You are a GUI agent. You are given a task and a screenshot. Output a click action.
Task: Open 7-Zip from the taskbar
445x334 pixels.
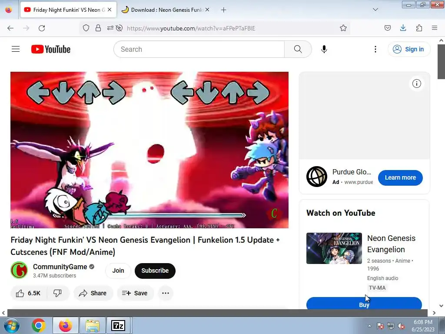[118, 325]
